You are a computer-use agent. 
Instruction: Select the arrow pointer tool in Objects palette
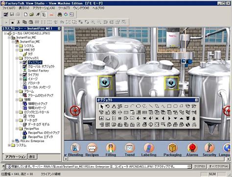coord(101,106)
